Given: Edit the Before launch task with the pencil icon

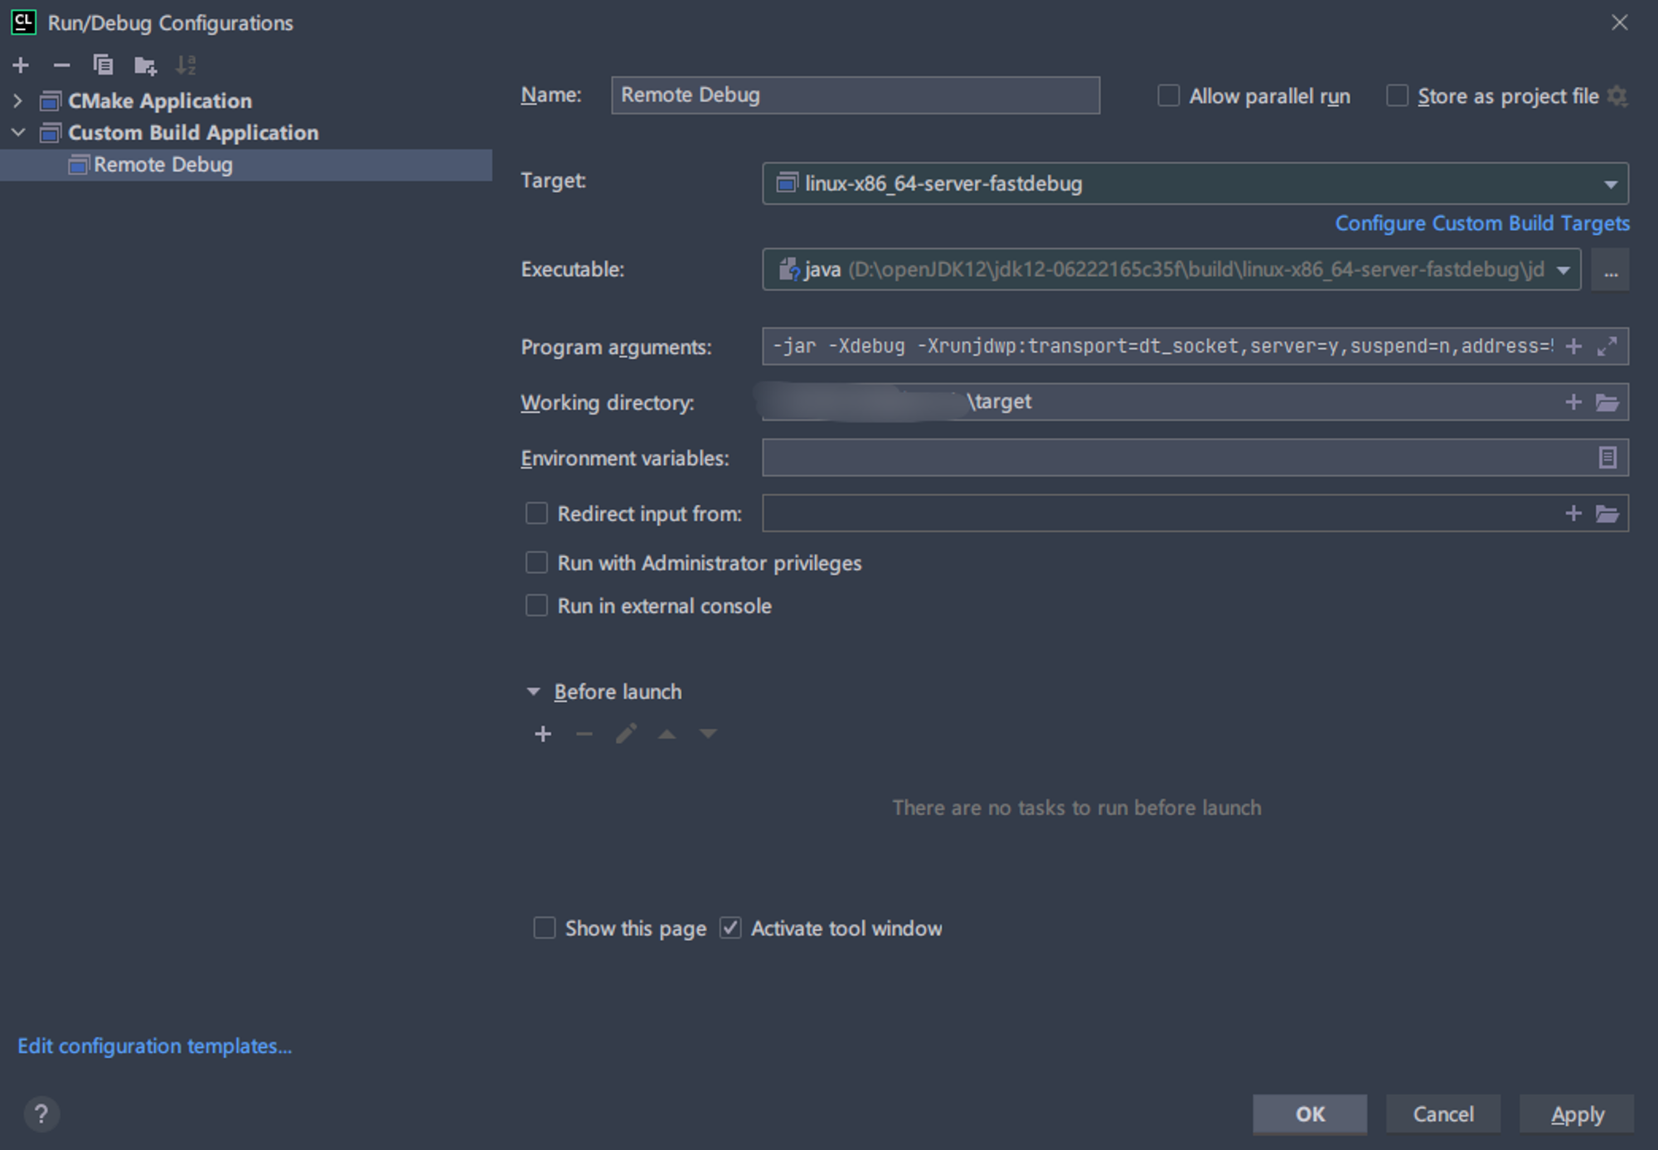Looking at the screenshot, I should (x=626, y=734).
